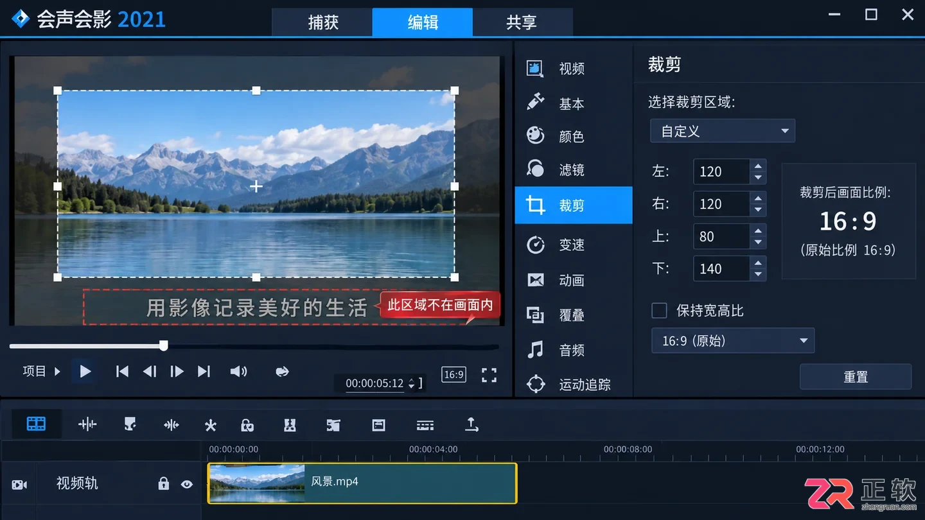The width and height of the screenshot is (925, 520).
Task: Play the preview video
Action: click(85, 371)
